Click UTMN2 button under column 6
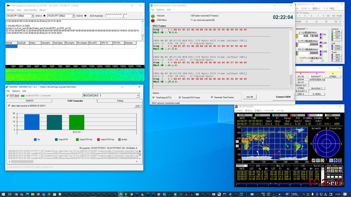The height and width of the screenshot is (197, 351). point(333,76)
